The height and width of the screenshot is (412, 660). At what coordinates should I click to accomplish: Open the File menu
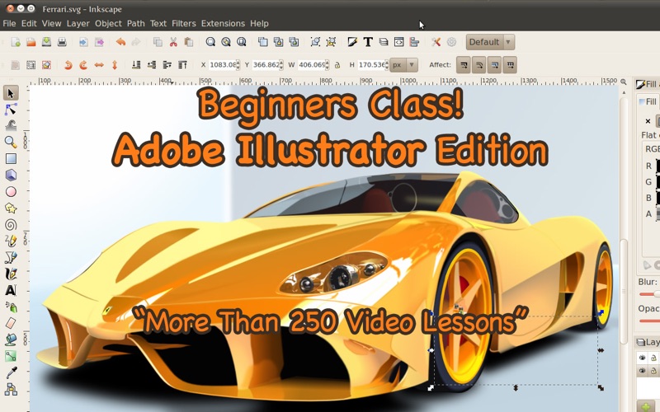tap(9, 24)
